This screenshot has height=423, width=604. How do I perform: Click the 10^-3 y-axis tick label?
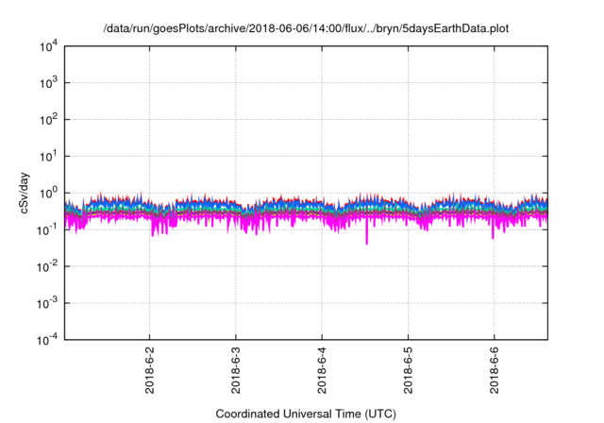coord(48,304)
